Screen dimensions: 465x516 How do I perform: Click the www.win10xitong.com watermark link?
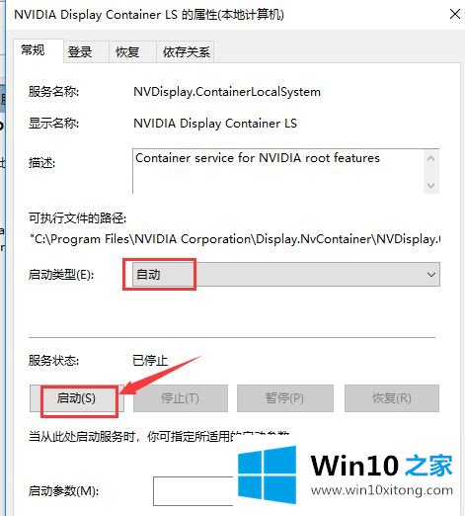pyautogui.click(x=382, y=490)
